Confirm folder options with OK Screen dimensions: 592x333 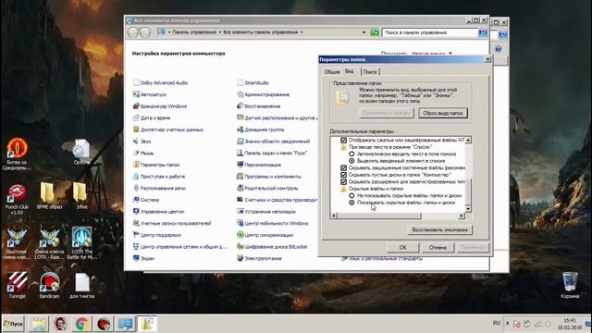pyautogui.click(x=403, y=248)
